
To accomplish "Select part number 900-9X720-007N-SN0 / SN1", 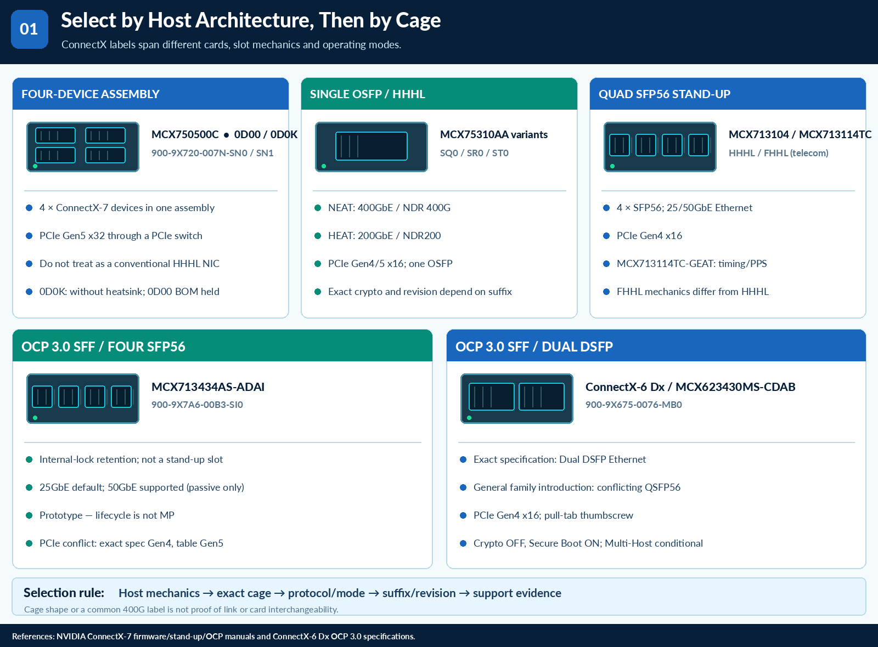I will [212, 153].
